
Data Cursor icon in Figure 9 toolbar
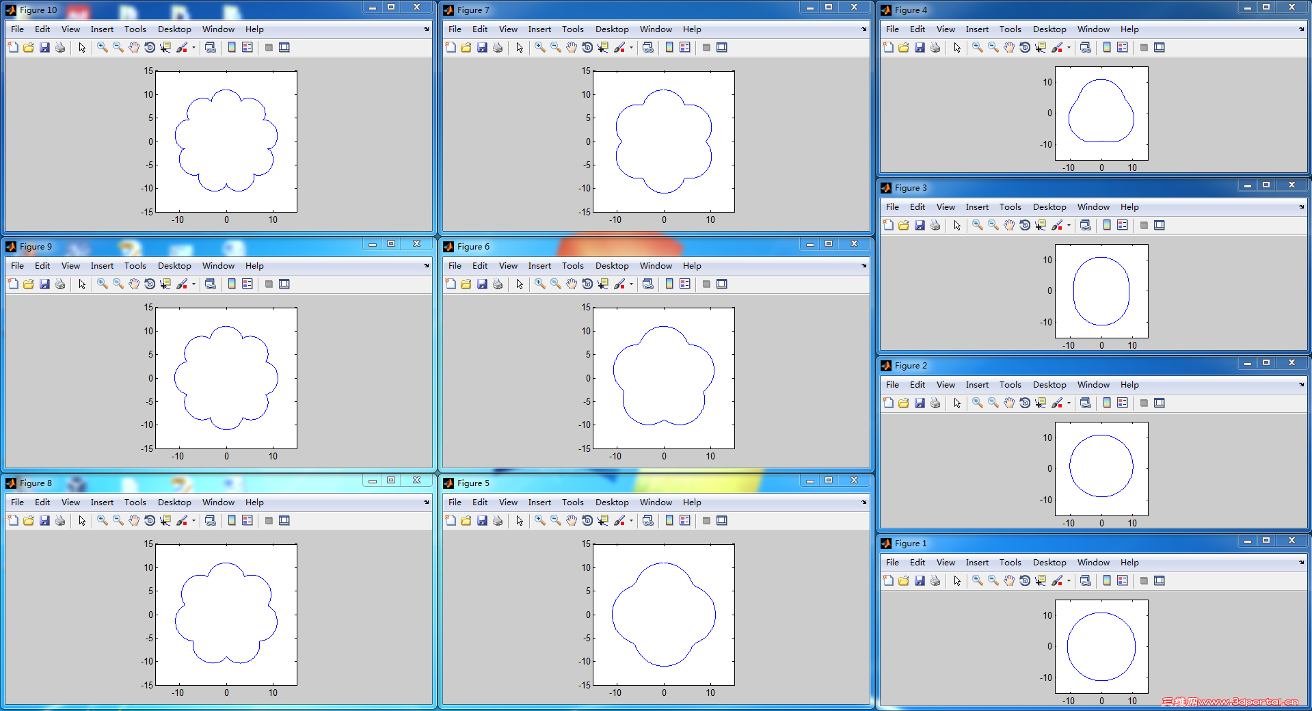tap(165, 284)
